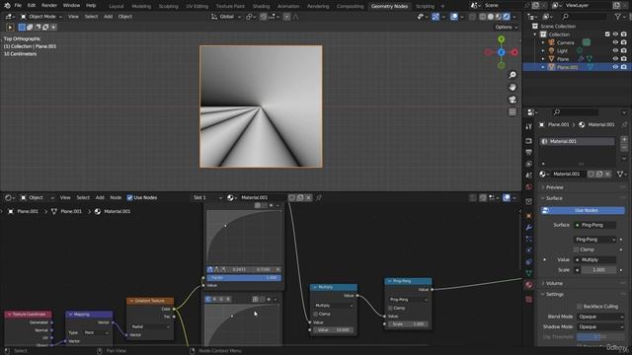The width and height of the screenshot is (632, 355).
Task: Click the outliner search field
Action: point(584,17)
